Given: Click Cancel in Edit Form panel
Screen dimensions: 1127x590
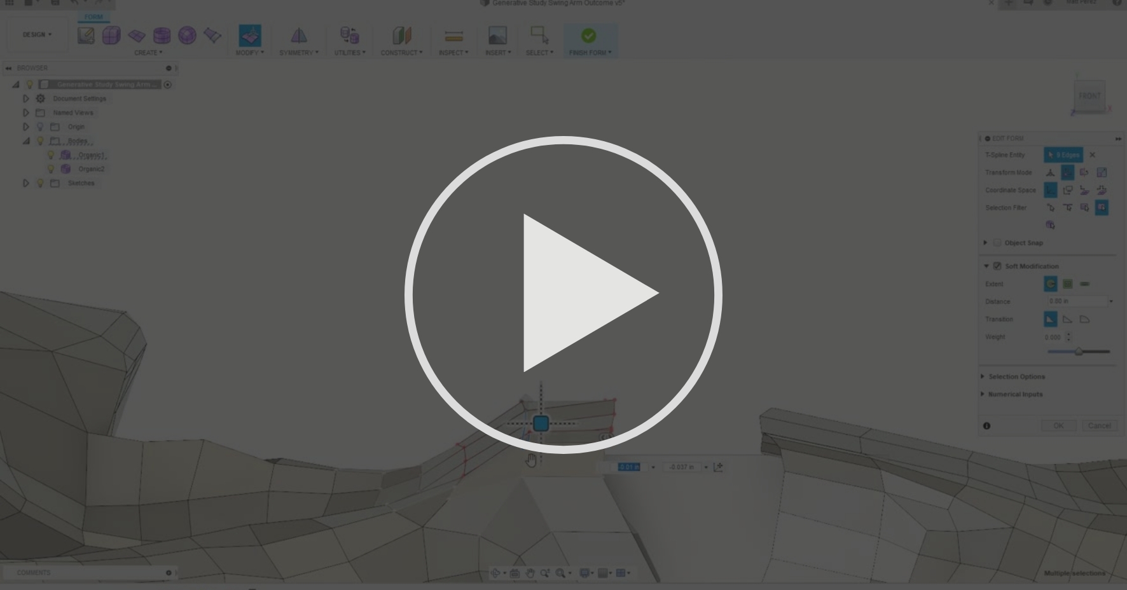Looking at the screenshot, I should 1099,426.
